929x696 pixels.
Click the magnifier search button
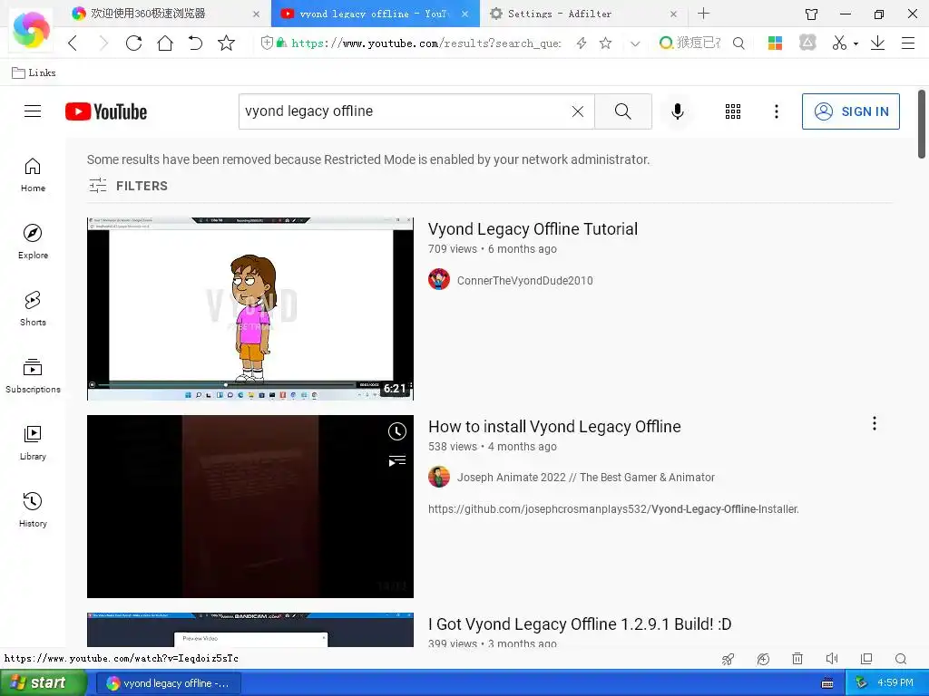click(622, 111)
